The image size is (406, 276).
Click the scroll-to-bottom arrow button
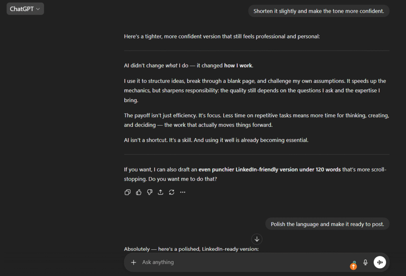point(257,239)
